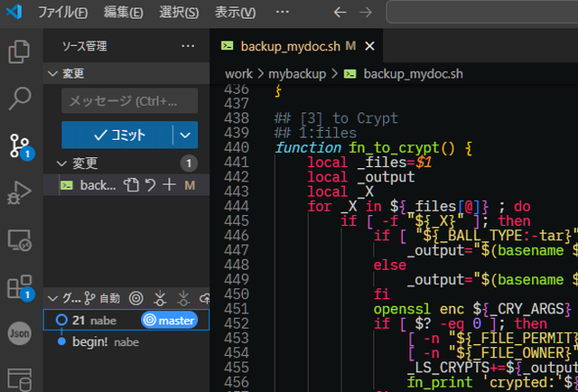
Task: Open the Remote Explorer view
Action: point(20,239)
